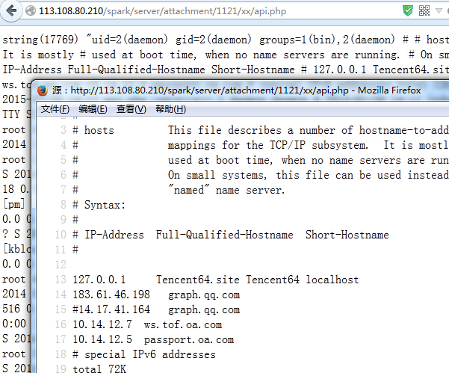Click the URL text in the address bar
The image size is (449, 373).
click(162, 11)
